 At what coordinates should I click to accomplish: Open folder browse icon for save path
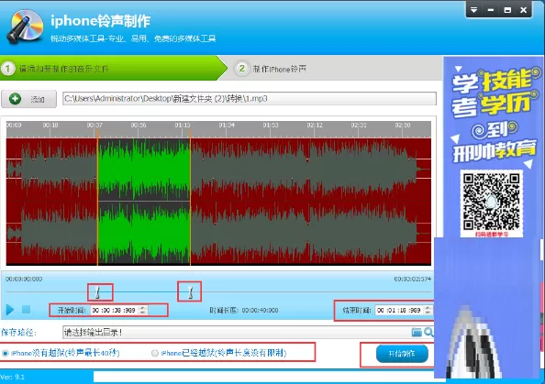pos(417,333)
